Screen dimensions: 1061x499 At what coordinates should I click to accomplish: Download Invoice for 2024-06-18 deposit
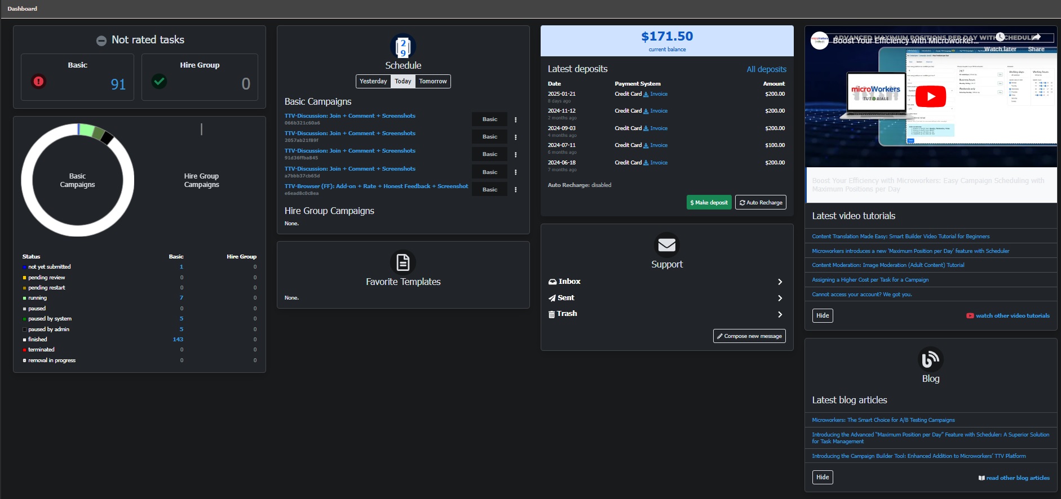[655, 163]
